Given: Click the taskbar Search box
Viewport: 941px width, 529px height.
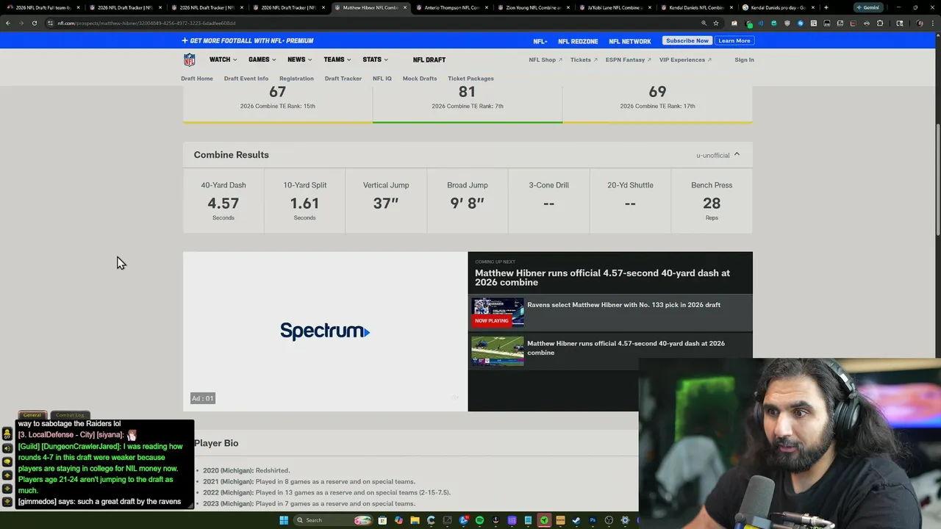Looking at the screenshot, I should tap(333, 520).
